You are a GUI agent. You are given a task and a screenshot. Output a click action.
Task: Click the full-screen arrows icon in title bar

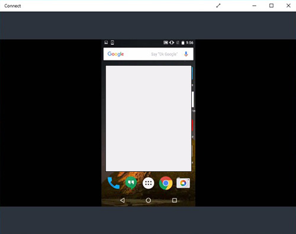pos(218,6)
